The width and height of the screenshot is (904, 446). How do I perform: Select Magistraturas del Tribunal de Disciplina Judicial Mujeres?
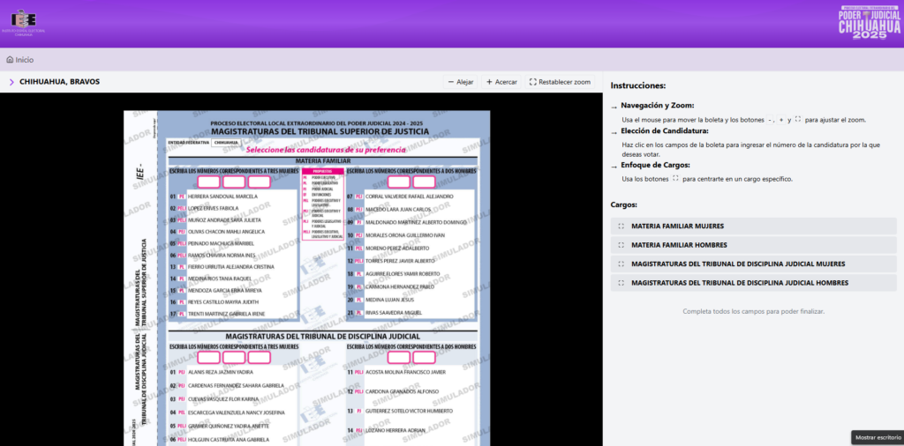pos(738,264)
